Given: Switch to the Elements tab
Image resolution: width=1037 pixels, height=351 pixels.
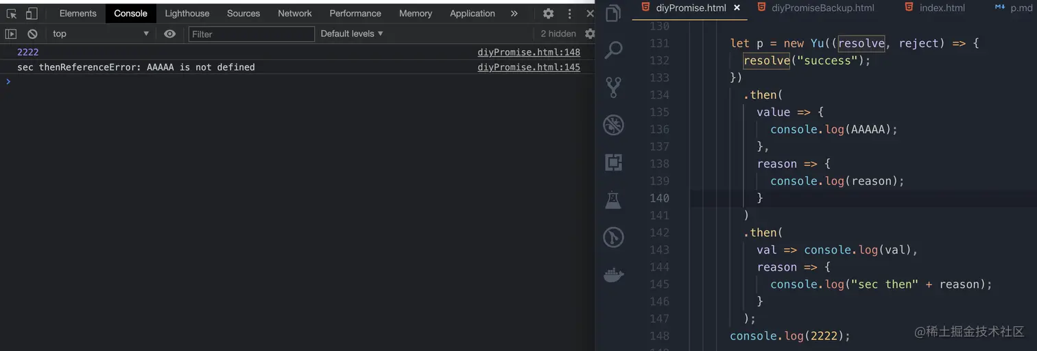Looking at the screenshot, I should (78, 13).
